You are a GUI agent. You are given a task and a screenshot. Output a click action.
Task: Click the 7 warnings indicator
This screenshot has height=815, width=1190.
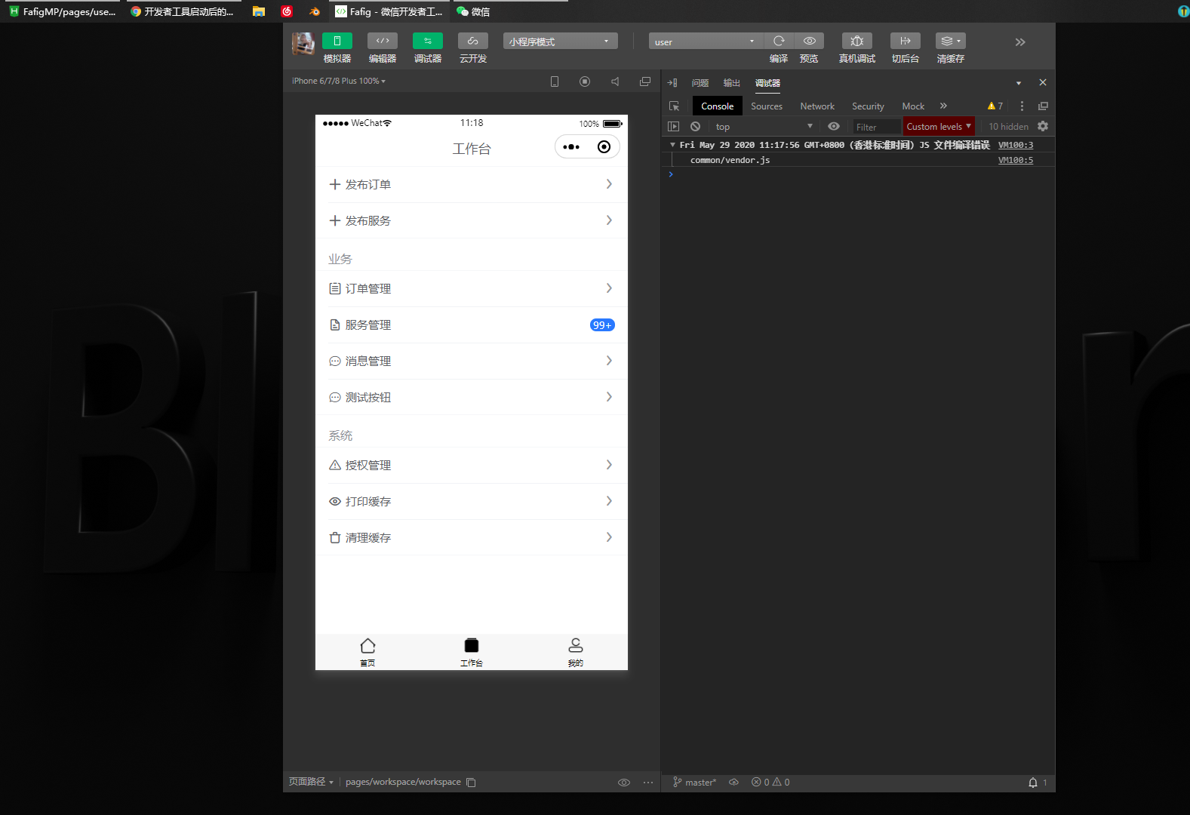click(995, 106)
